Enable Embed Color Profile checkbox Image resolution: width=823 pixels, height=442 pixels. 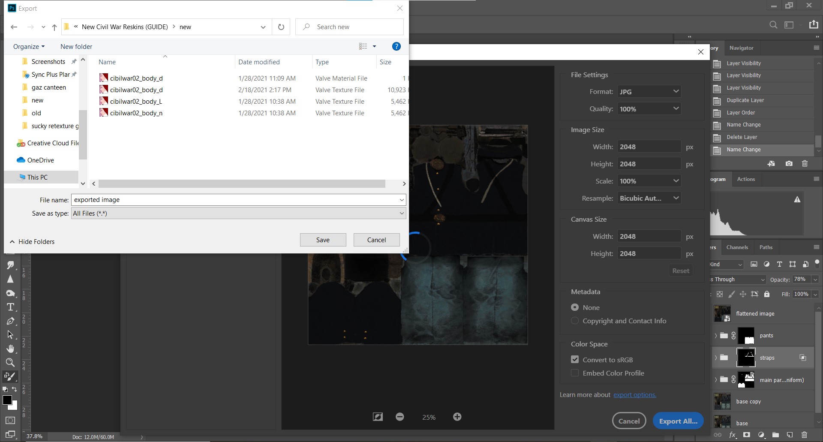(x=575, y=373)
